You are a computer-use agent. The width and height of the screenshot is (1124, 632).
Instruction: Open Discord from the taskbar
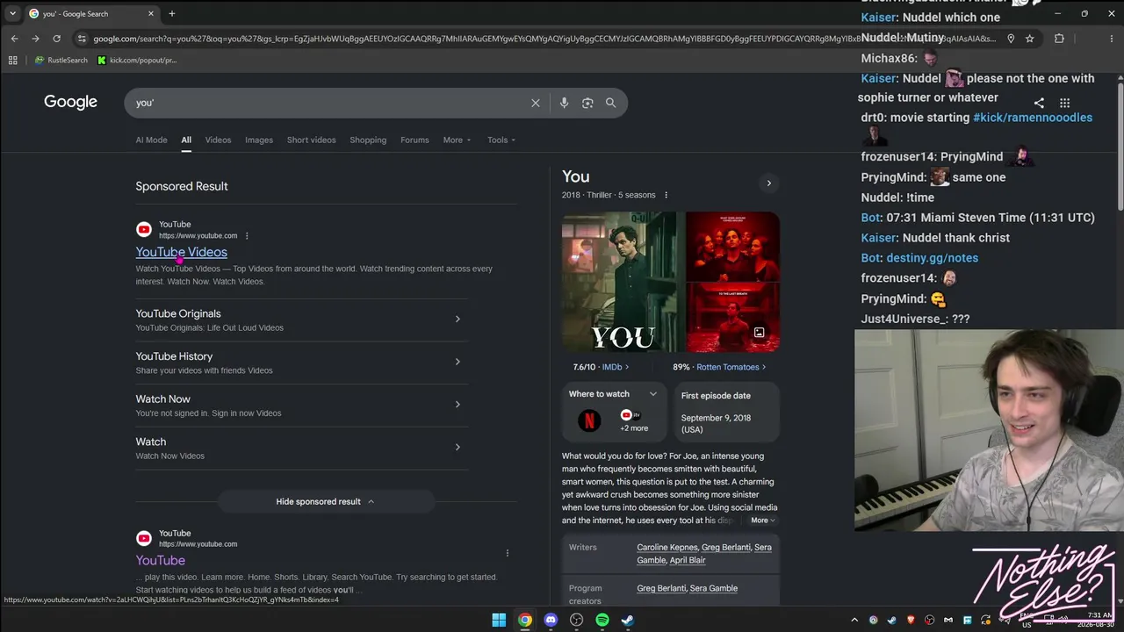[x=551, y=620]
